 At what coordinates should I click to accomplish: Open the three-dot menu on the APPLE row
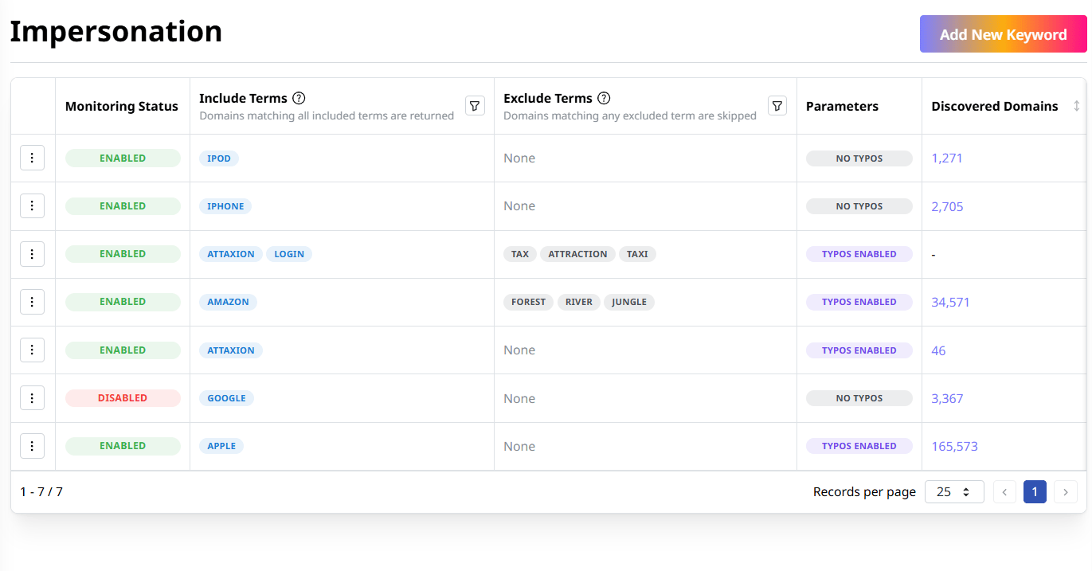(32, 445)
